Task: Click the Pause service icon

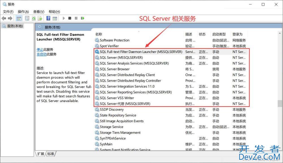Action: pos(76,18)
